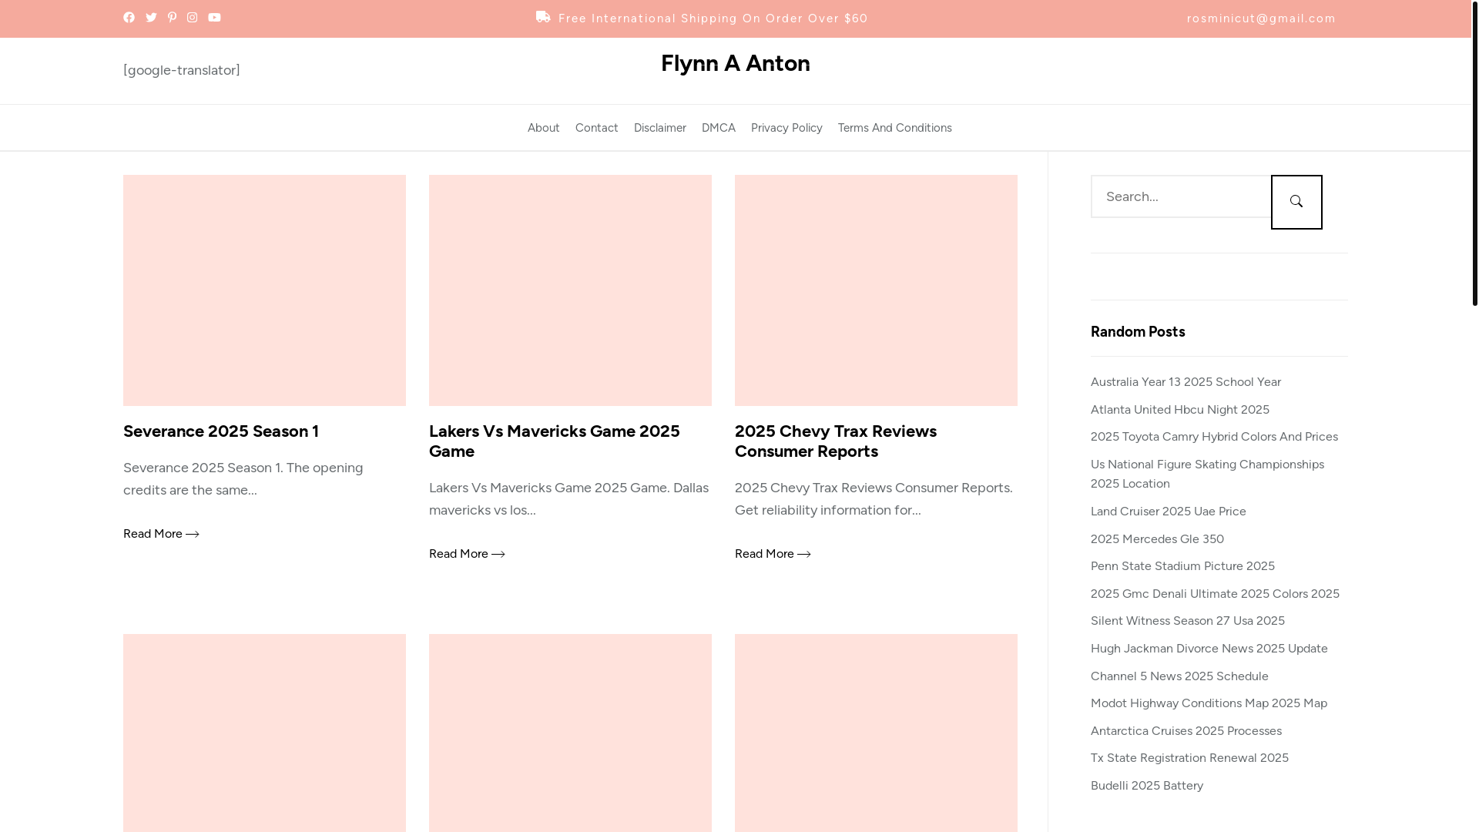This screenshot has height=832, width=1479.
Task: Click Read More under Severance post
Action: point(161,534)
